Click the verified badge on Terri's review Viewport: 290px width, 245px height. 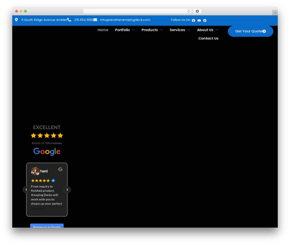coord(53,181)
